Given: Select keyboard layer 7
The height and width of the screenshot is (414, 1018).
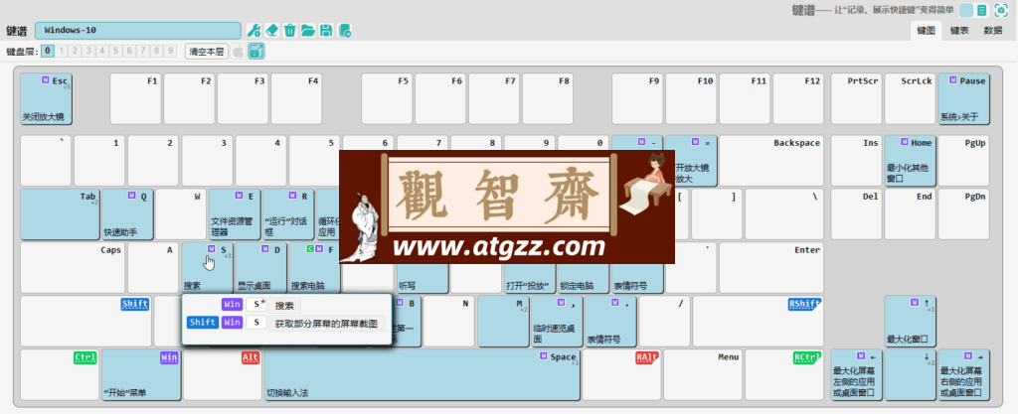Looking at the screenshot, I should [x=143, y=51].
